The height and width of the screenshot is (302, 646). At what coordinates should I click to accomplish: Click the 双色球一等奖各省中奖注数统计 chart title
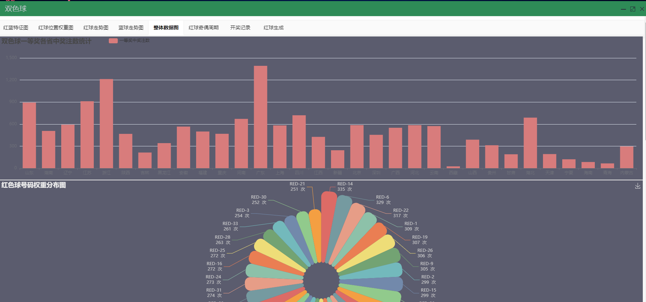47,41
